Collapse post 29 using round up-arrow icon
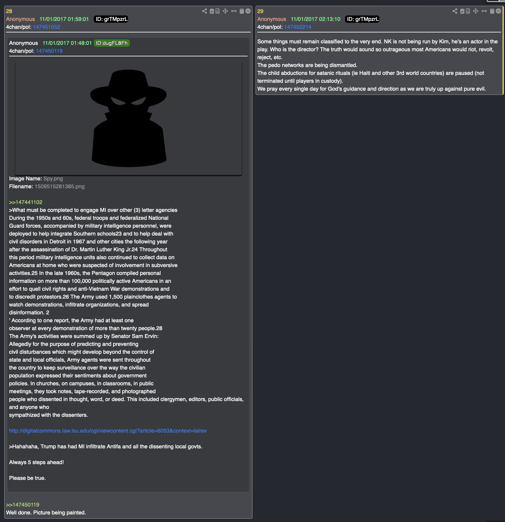This screenshot has height=522, width=505. click(x=498, y=11)
